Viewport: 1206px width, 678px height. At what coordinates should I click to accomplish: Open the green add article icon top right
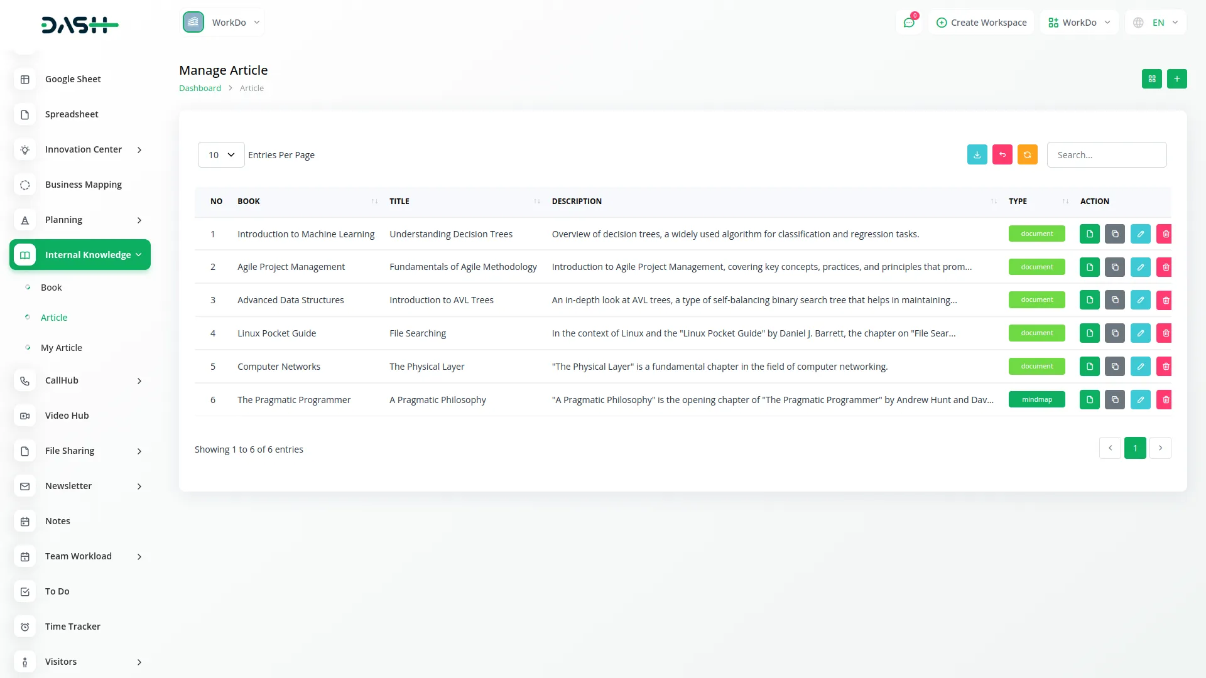coord(1177,78)
